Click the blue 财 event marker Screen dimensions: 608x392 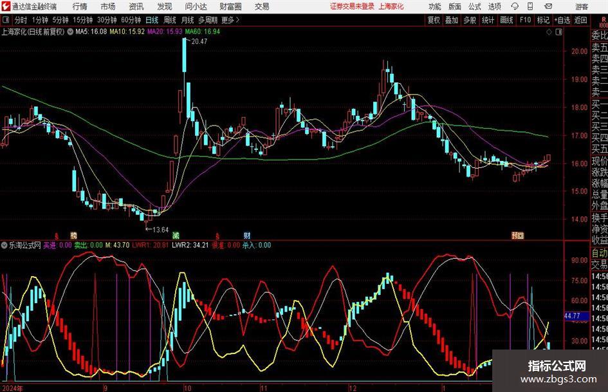(x=247, y=235)
